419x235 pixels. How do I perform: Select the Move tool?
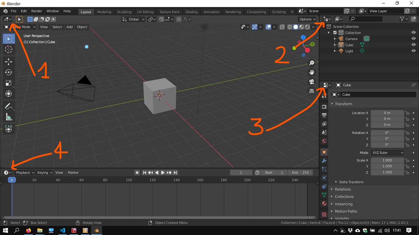9,62
